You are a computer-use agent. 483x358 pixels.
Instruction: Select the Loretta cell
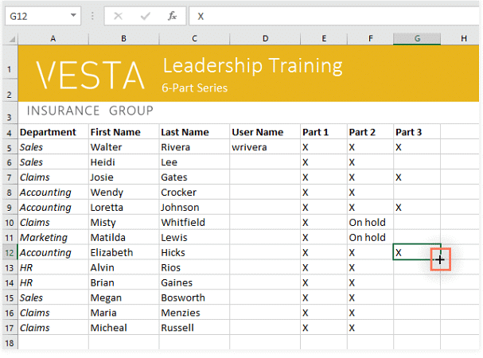pyautogui.click(x=124, y=208)
